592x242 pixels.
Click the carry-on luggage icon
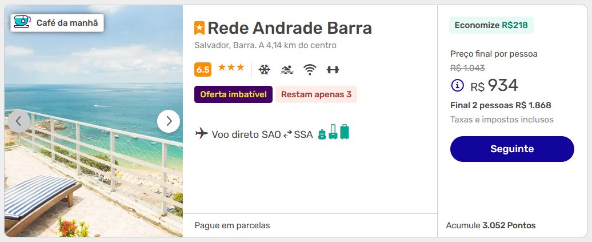[x=333, y=132]
